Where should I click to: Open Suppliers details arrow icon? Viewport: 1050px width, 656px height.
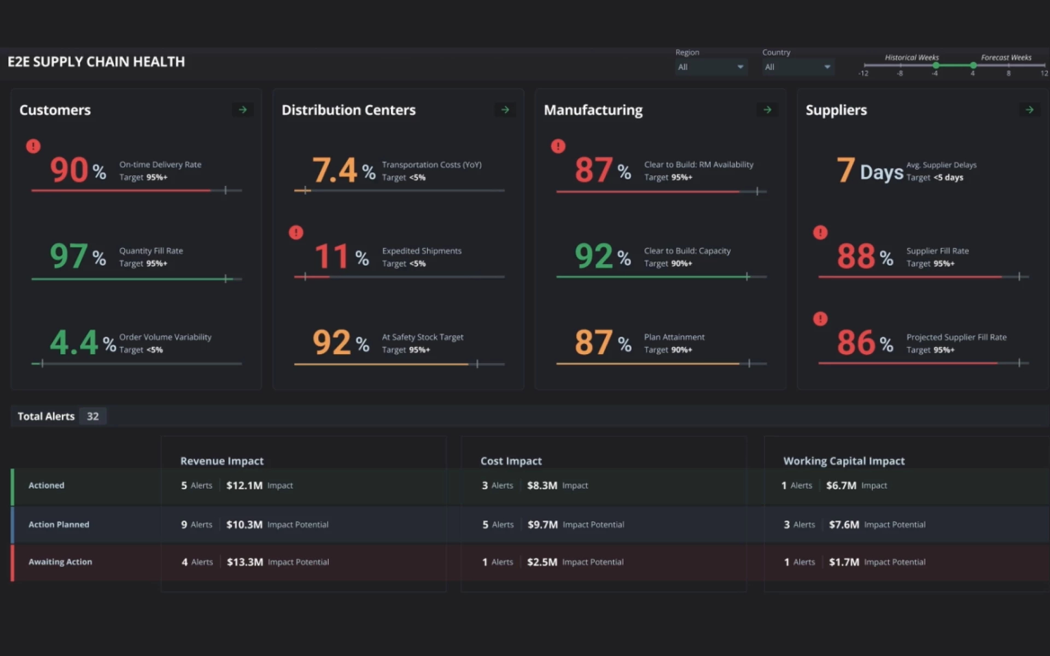pos(1029,110)
